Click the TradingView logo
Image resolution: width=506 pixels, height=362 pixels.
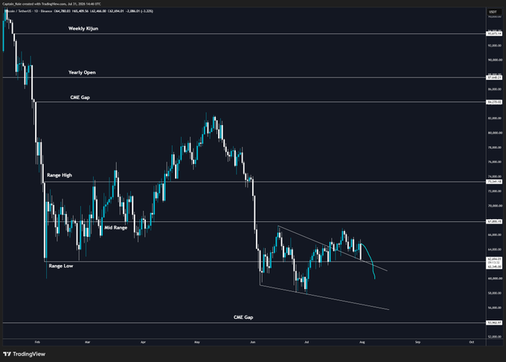point(24,354)
